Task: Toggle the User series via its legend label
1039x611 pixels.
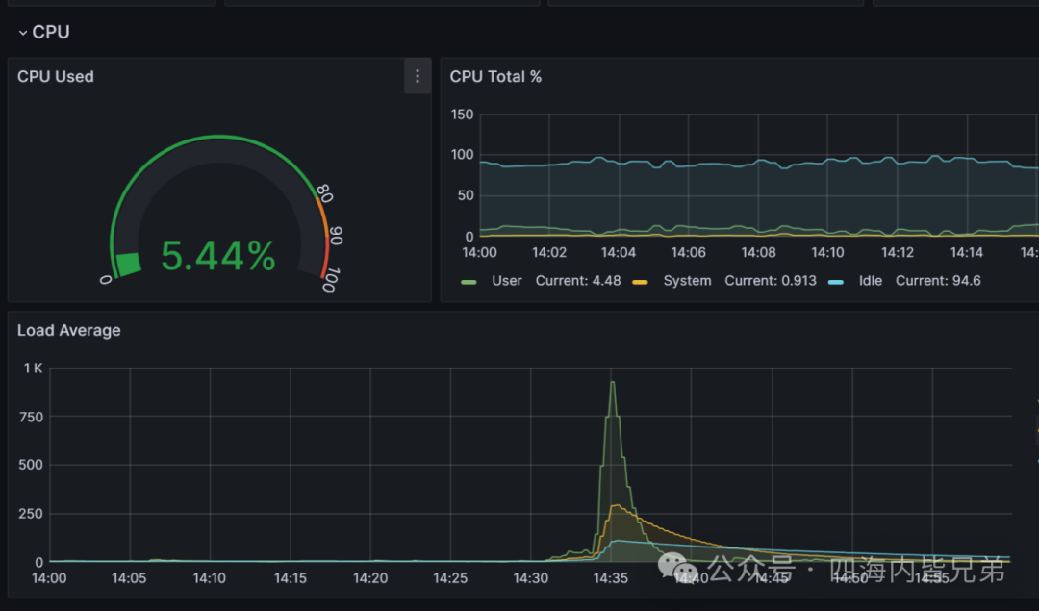Action: [x=507, y=281]
